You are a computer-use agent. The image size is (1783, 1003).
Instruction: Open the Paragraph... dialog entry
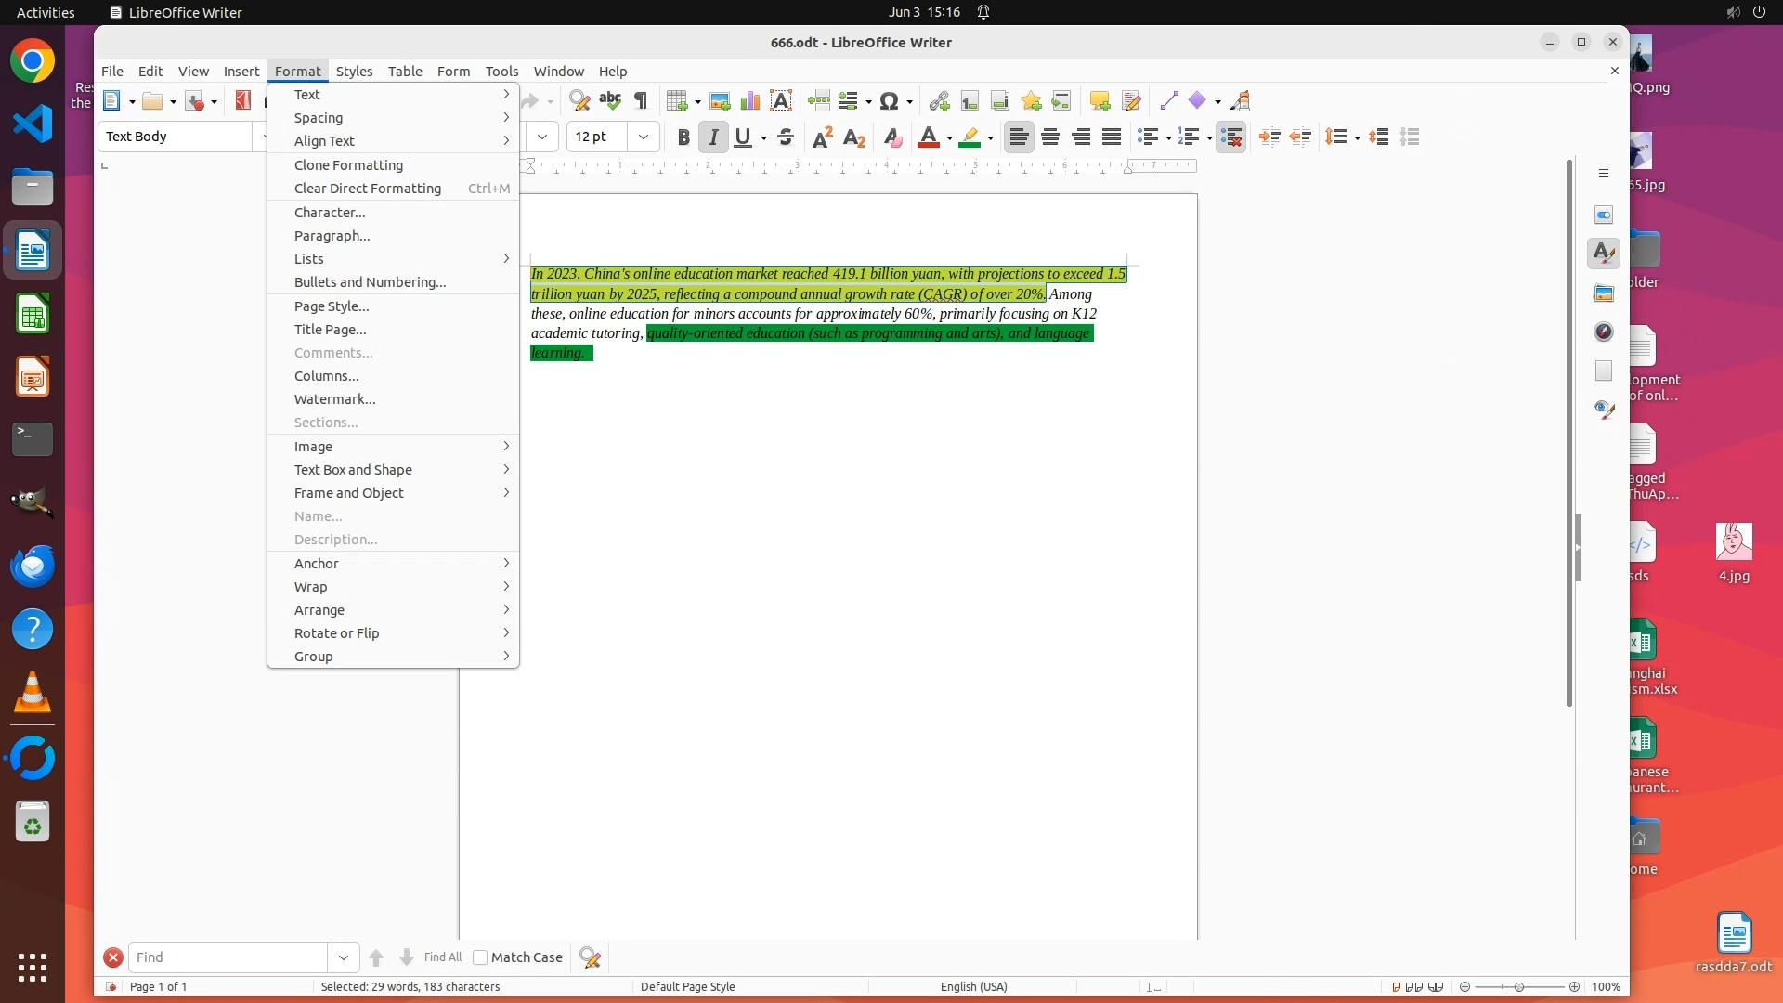pos(332,236)
